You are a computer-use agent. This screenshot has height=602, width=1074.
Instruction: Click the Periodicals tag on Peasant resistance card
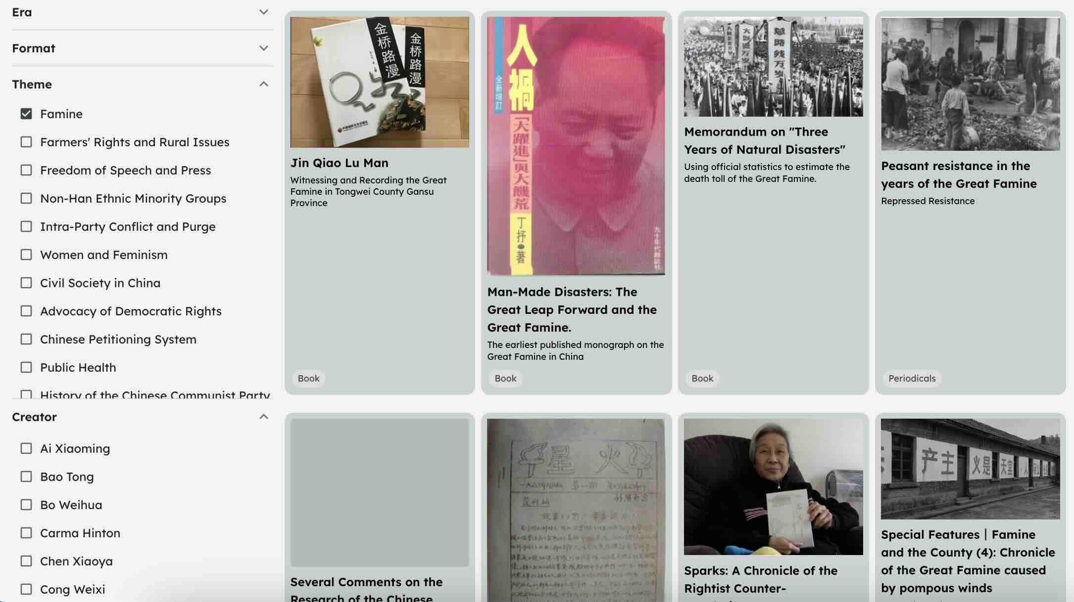point(912,378)
